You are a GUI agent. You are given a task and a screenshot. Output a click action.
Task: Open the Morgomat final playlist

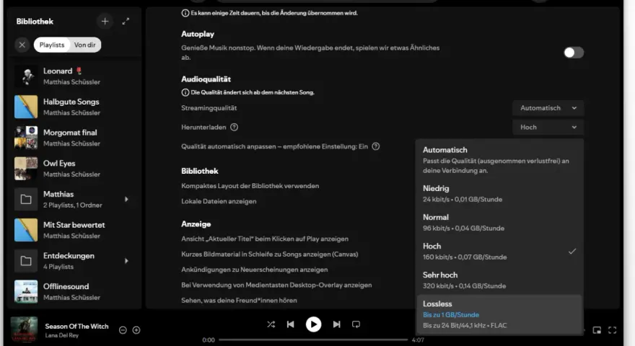(75, 138)
